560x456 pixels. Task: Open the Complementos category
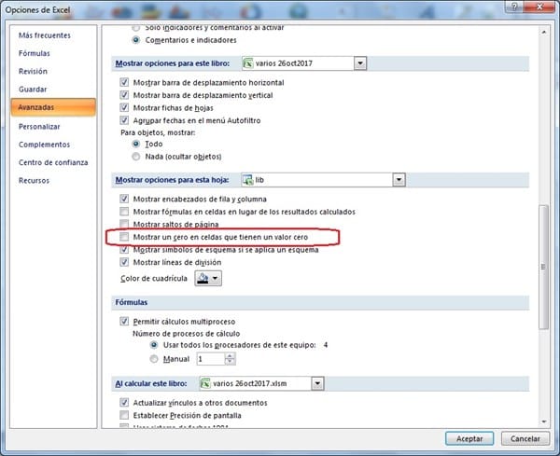[44, 145]
